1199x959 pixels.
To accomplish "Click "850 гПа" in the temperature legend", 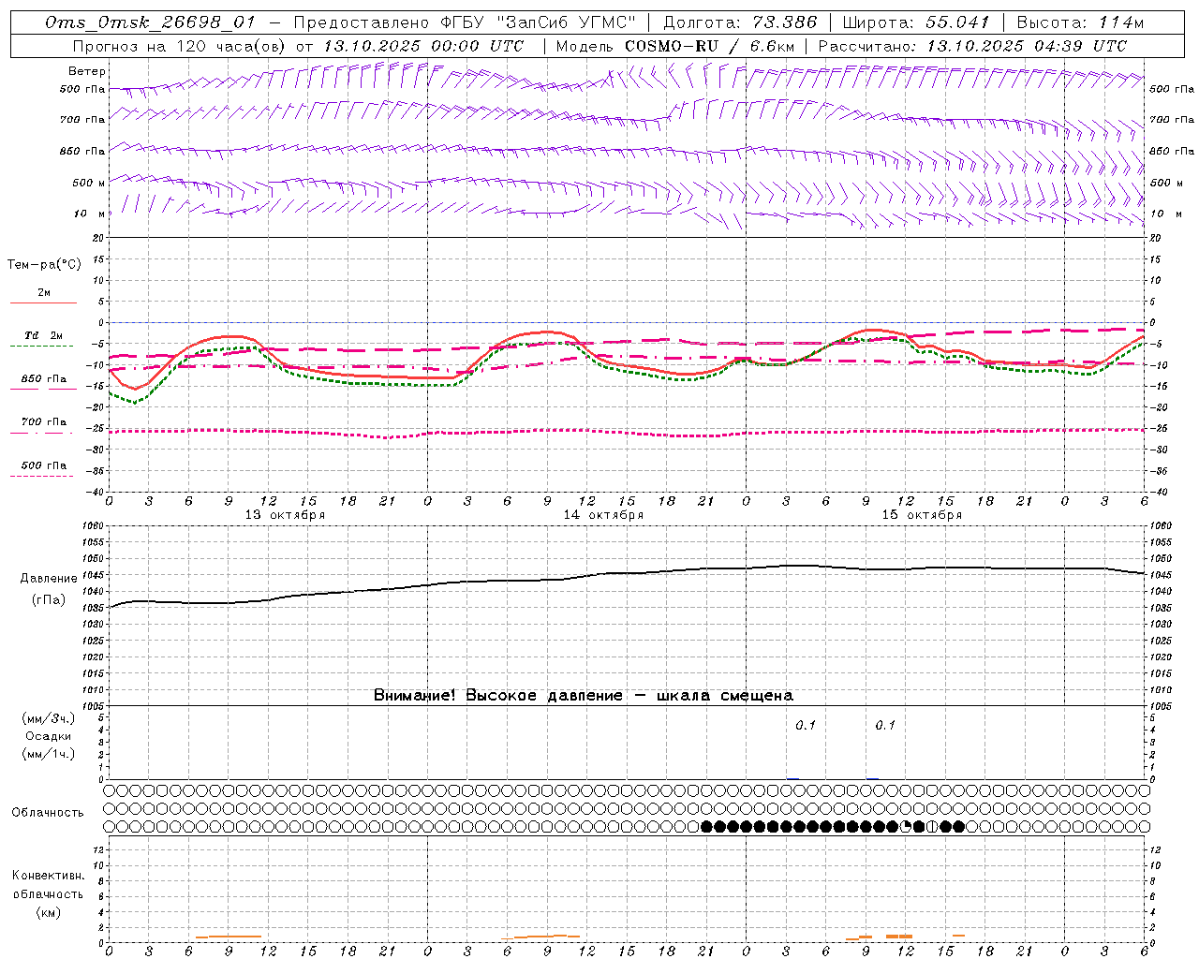I will (x=44, y=378).
